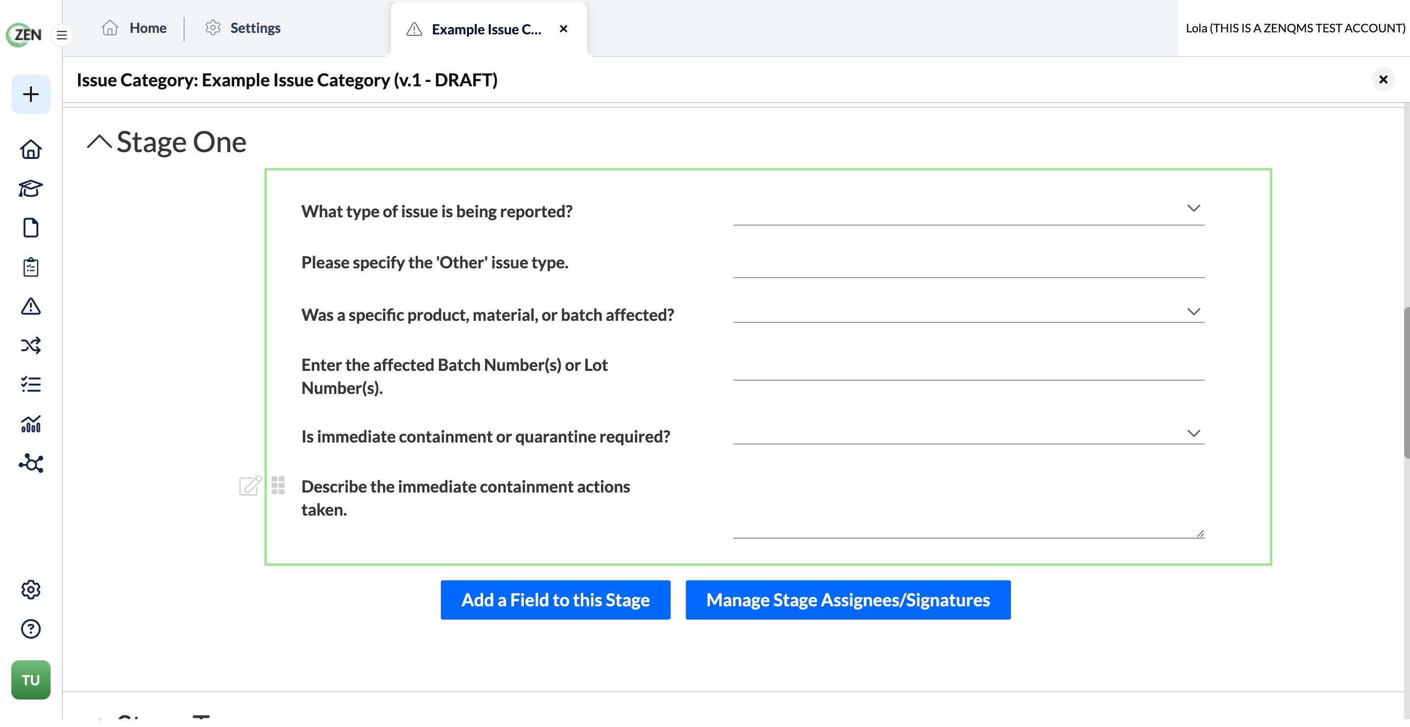Click the Settings tab gear icon
Image resolution: width=1410 pixels, height=727 pixels.
213,28
